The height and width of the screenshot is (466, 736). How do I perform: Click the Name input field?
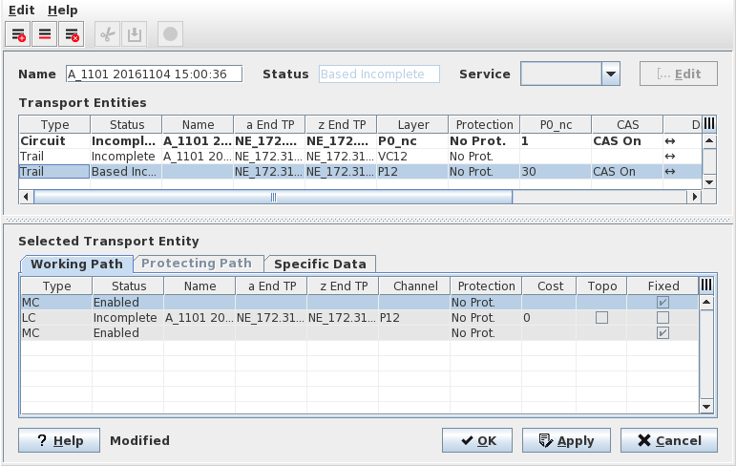[x=154, y=74]
